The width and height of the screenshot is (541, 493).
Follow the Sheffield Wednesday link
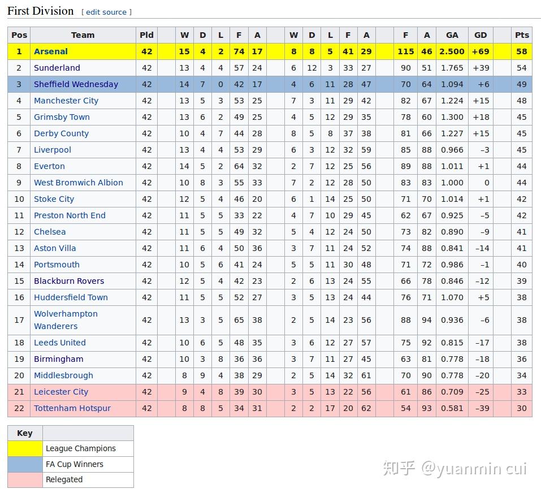[76, 84]
